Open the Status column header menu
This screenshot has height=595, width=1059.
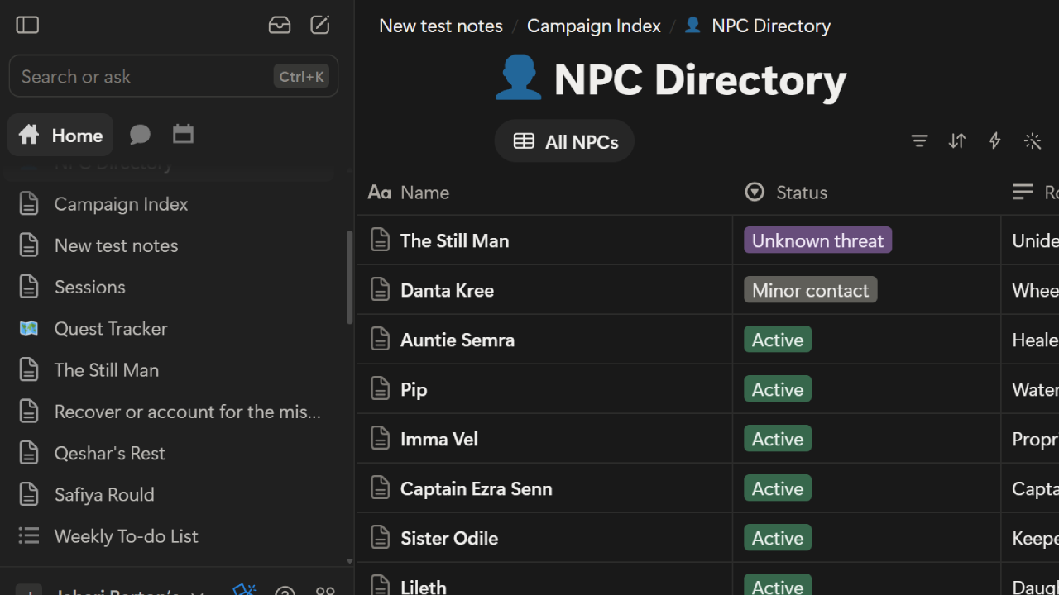866,193
